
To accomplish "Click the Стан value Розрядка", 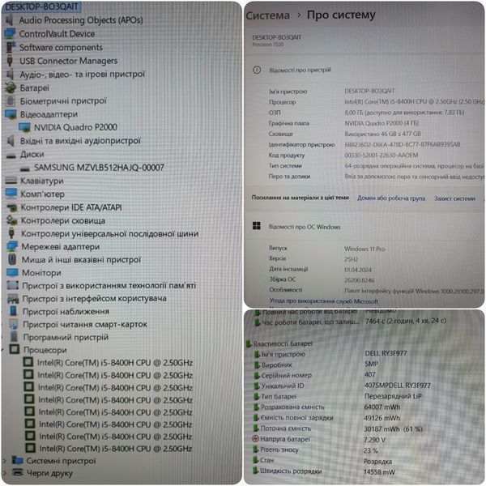I will pos(377,461).
